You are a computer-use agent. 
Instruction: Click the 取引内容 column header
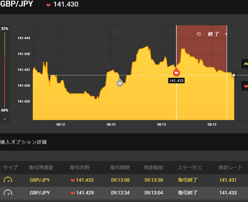pos(80,167)
